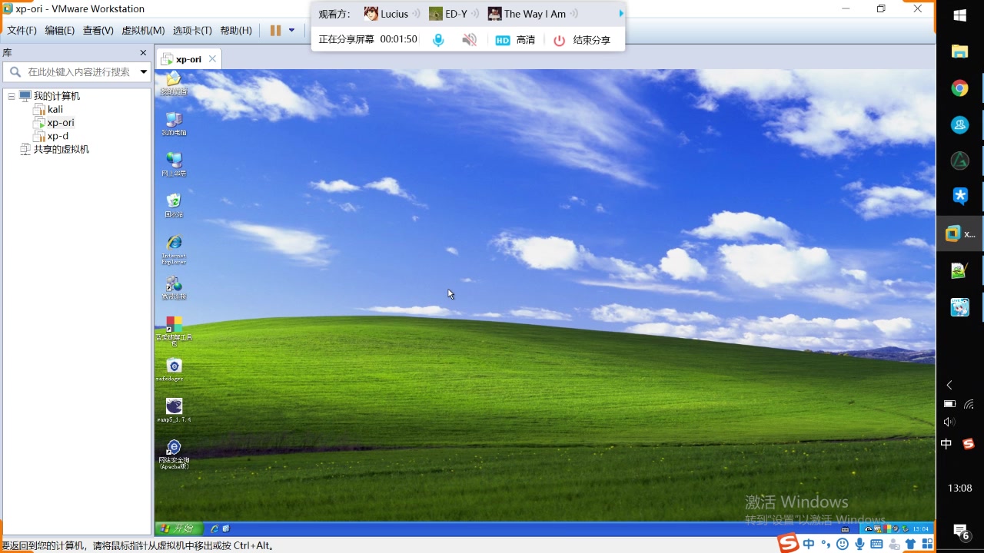The width and height of the screenshot is (984, 553).
Task: Open the dark triangle-logo app on taskbar
Action: coord(960,161)
